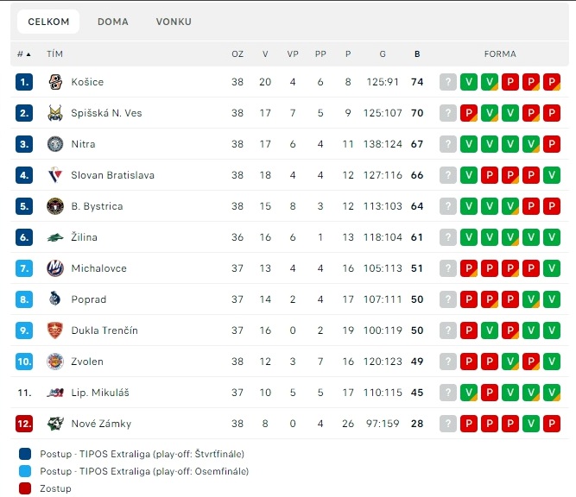
Task: Click the Spišská N. Ves team logo
Action: click(x=55, y=113)
